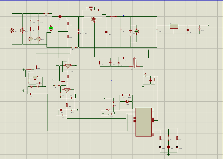Select the large microcontroller IC block

144,122
